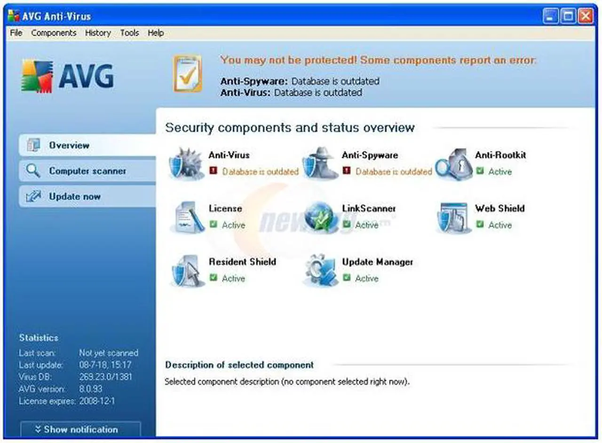
Task: Start Update now
Action: point(87,196)
